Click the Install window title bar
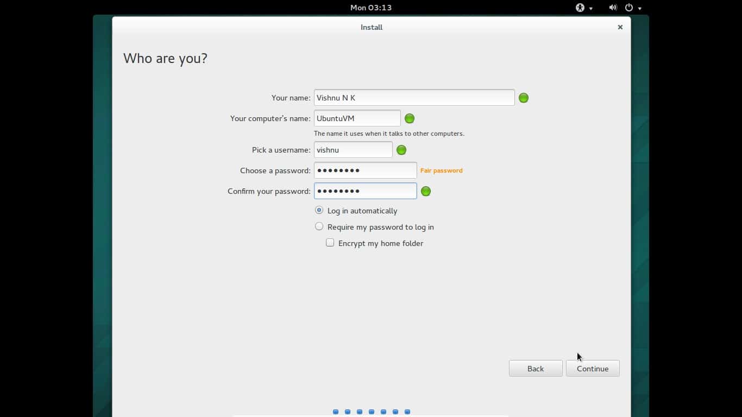Screen dimensions: 742x417 click(372, 27)
